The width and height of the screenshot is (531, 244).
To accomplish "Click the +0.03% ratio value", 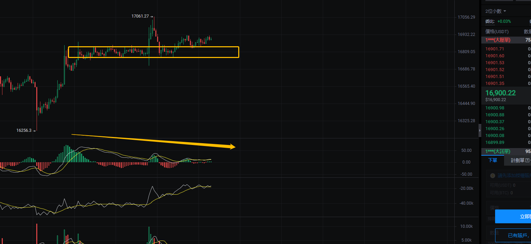I will [x=503, y=21].
